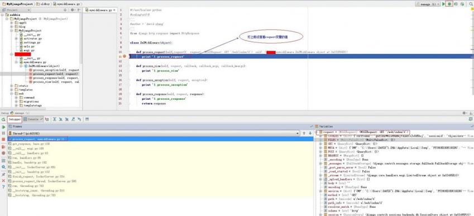The width and height of the screenshot is (474, 216).
Task: Select process_response method in tree
Action: (x=54, y=78)
